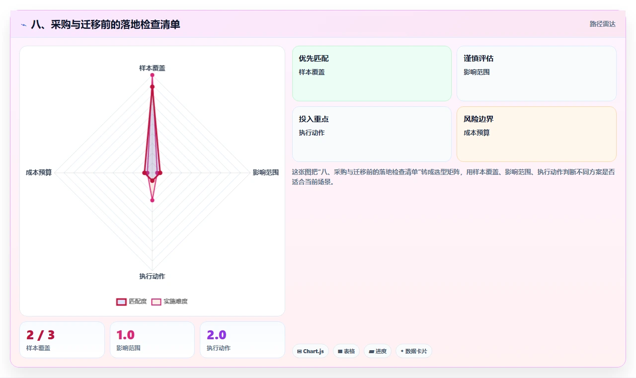
Task: Click the 样本覆盖 radar axis label
Action: tap(152, 68)
